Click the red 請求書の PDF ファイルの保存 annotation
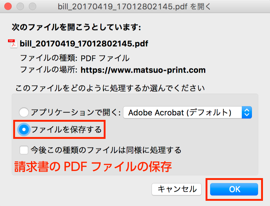270x206 pixels. (x=93, y=167)
